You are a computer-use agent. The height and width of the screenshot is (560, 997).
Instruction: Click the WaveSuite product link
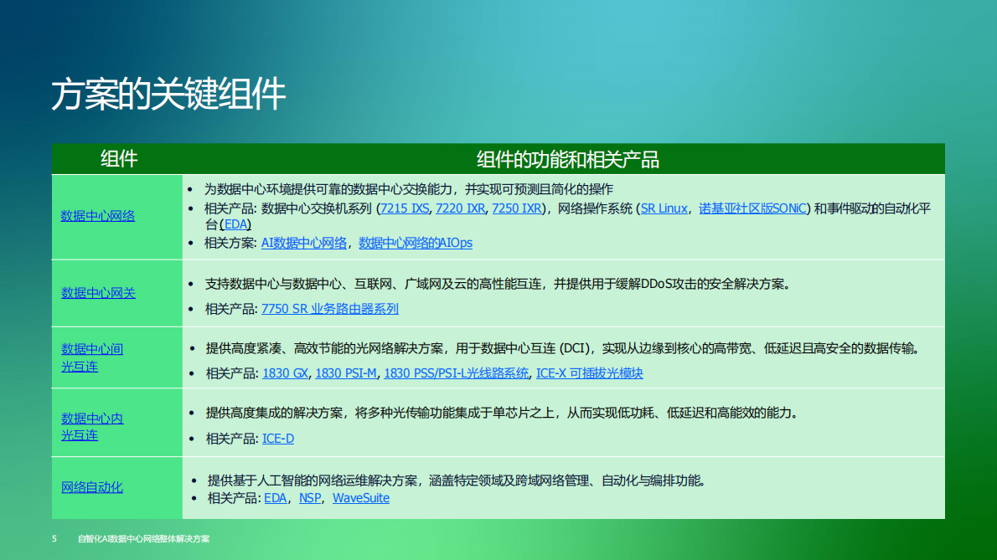click(x=361, y=498)
